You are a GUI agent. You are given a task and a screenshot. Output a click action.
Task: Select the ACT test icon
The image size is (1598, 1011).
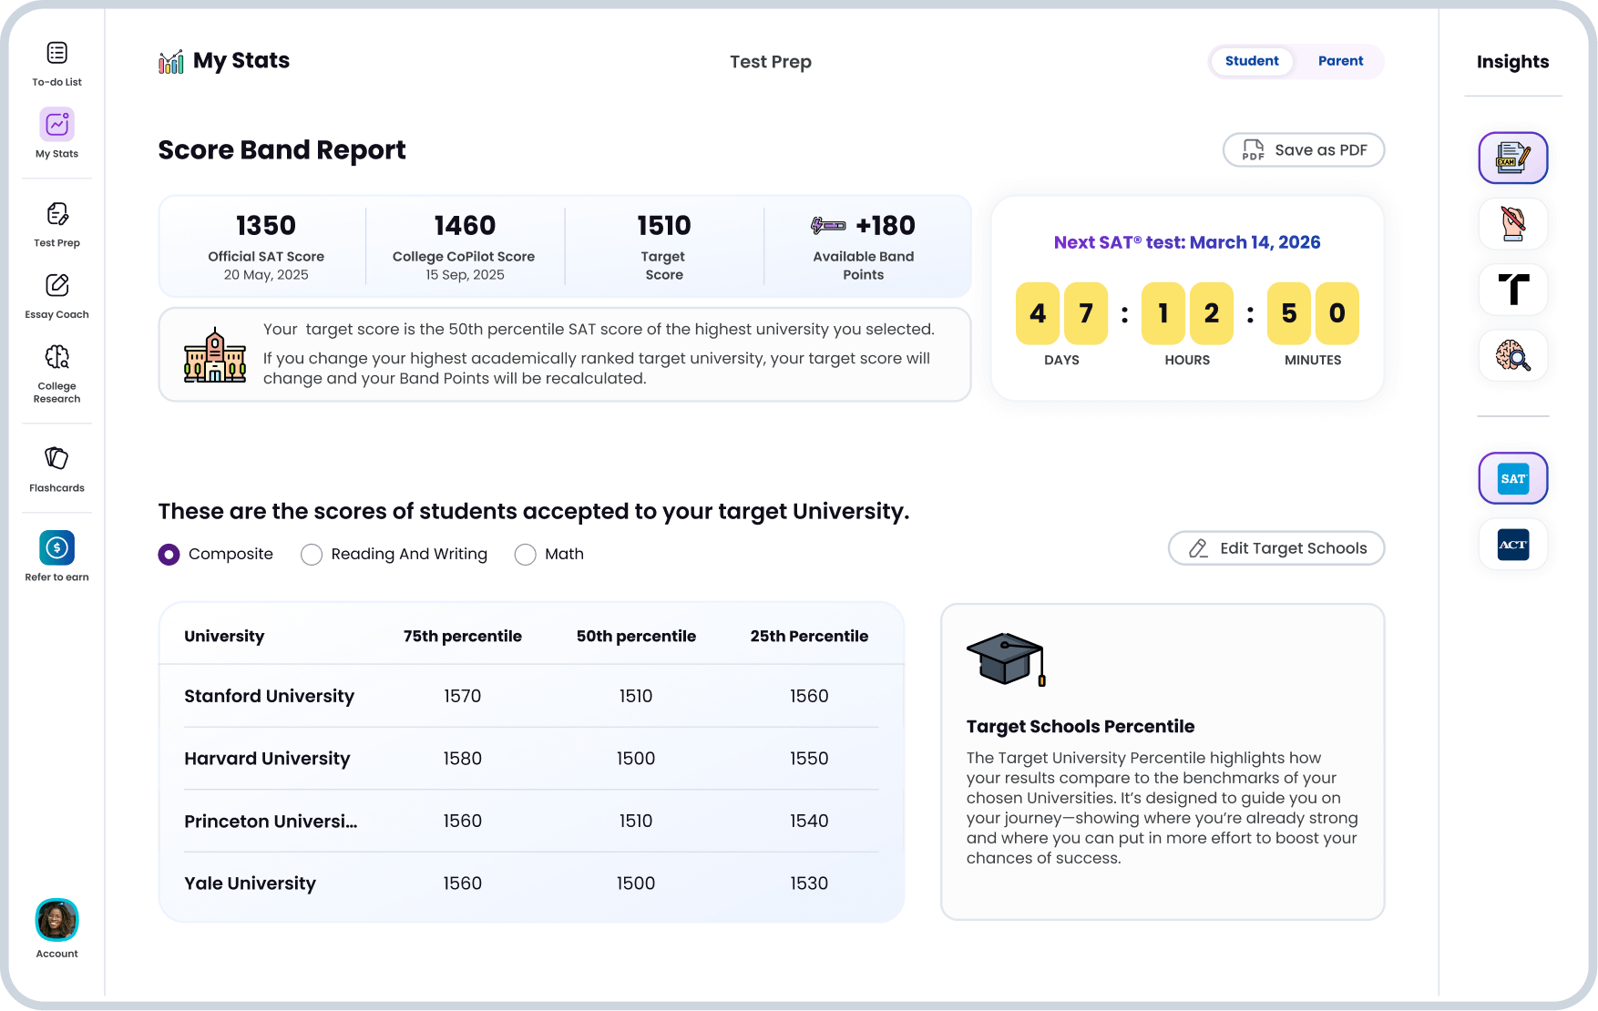coord(1512,545)
